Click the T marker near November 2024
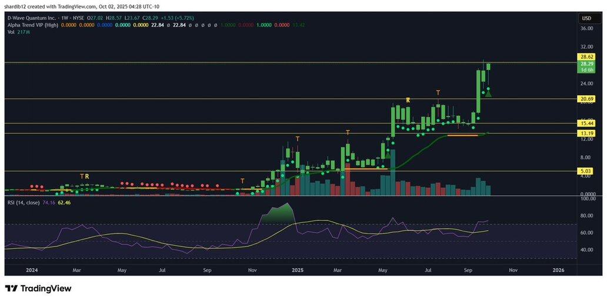This screenshot has width=607, height=301. point(242,180)
